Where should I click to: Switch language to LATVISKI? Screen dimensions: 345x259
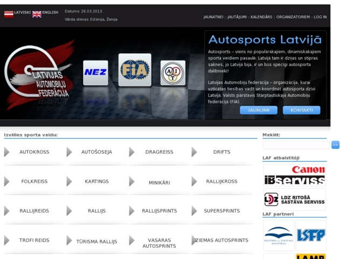pyautogui.click(x=22, y=12)
